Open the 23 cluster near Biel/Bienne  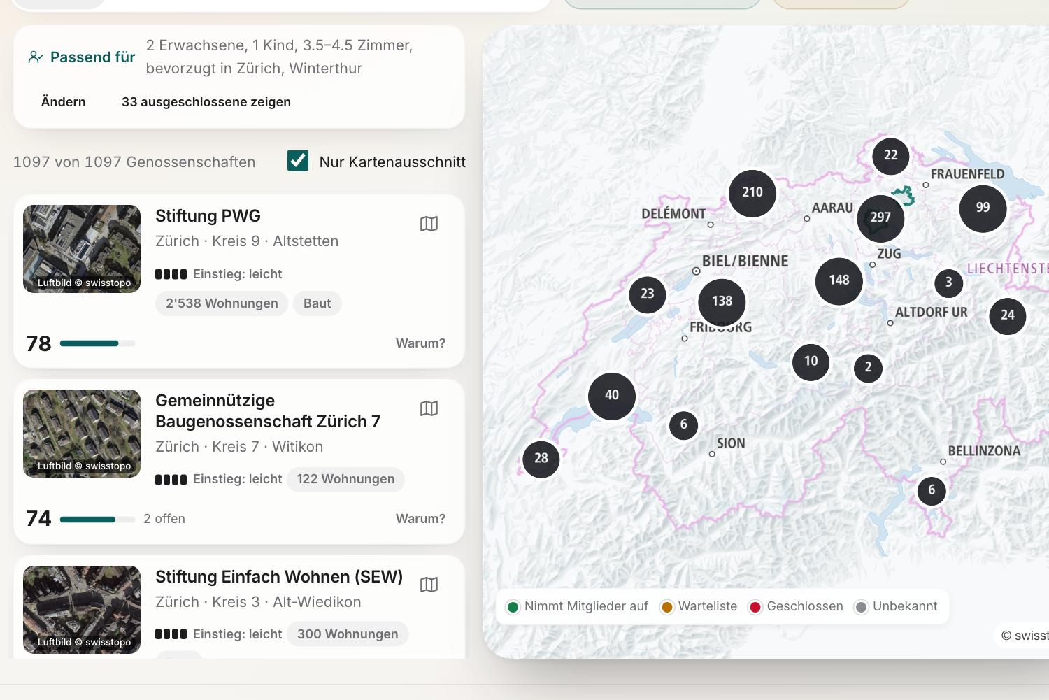(648, 294)
